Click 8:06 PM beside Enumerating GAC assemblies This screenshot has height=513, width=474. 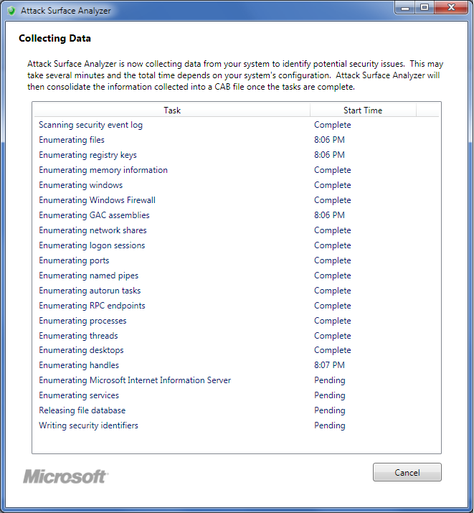329,215
